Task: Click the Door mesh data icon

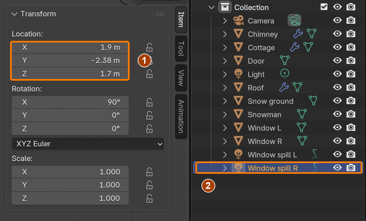Action: tap(284, 61)
